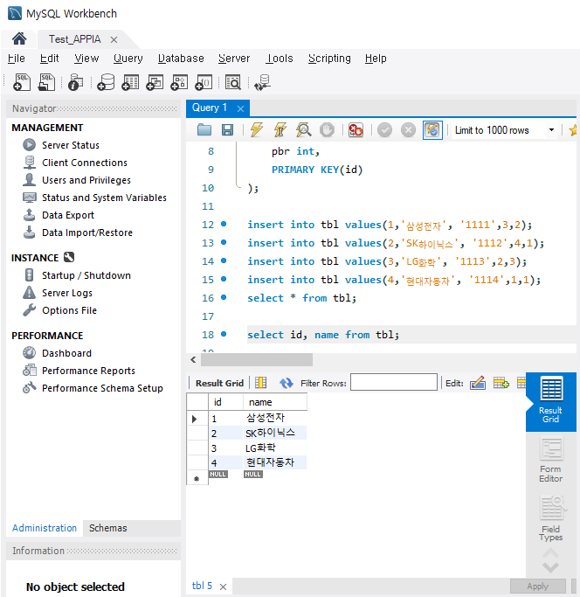Open the File menu
Screen dimensions: 580x597
click(x=17, y=59)
